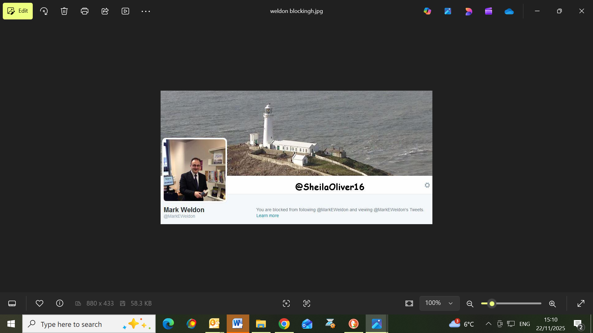Viewport: 593px width, 333px height.
Task: Expand the 100% zoom level dropdown
Action: pos(439,303)
